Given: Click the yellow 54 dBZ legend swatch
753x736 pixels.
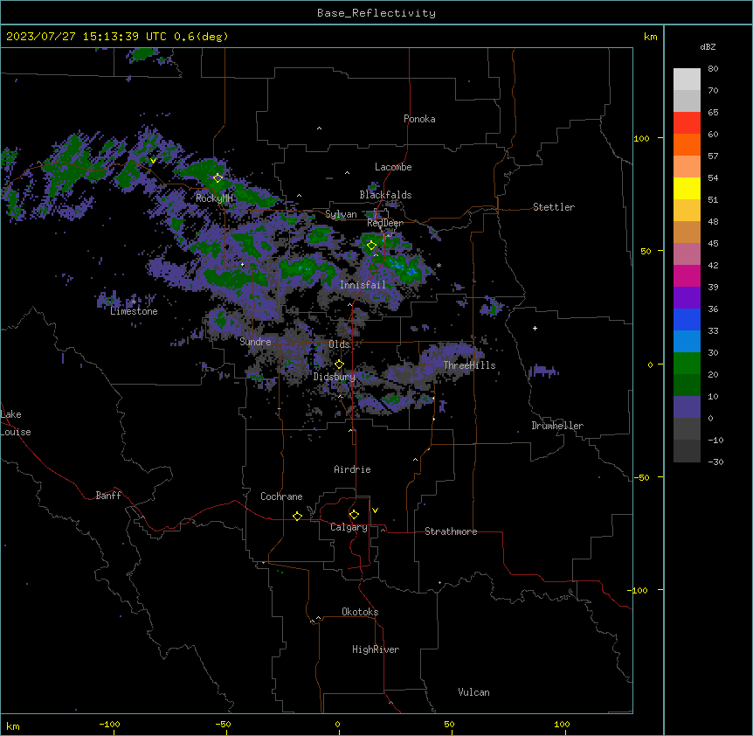Looking at the screenshot, I should [687, 188].
